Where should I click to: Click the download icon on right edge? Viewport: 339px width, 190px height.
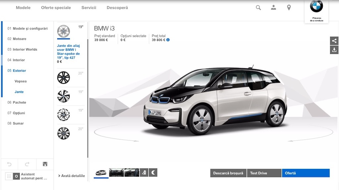coord(334,50)
